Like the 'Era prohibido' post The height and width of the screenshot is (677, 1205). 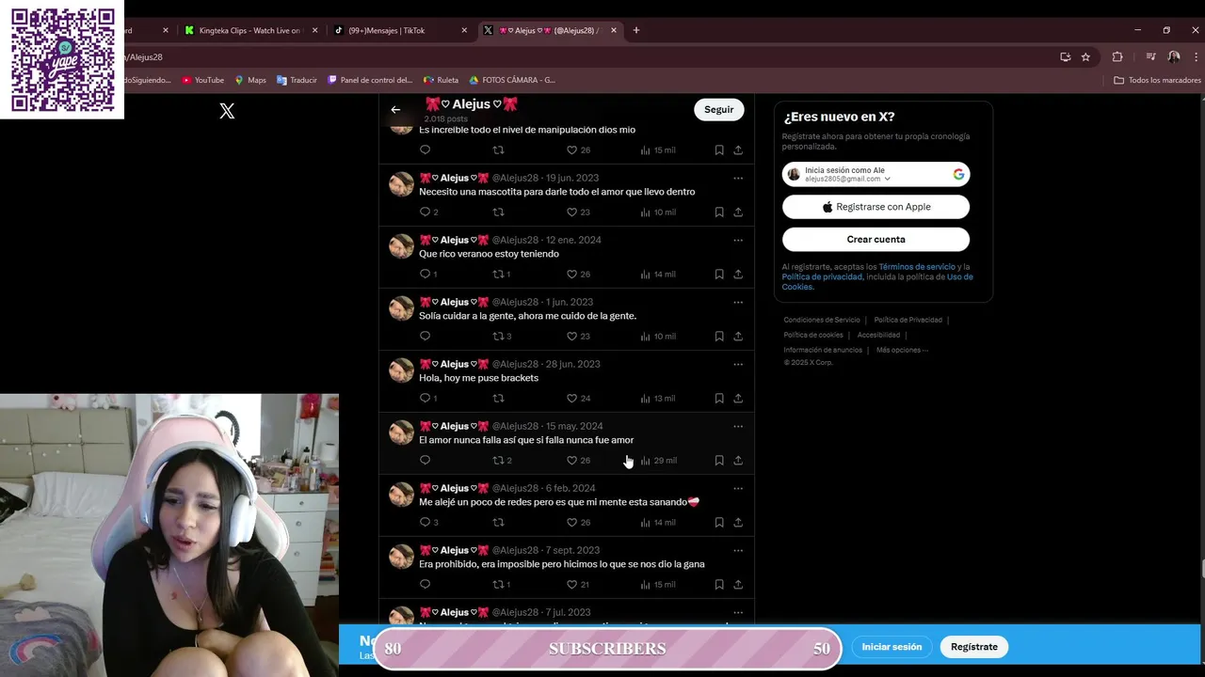click(571, 585)
